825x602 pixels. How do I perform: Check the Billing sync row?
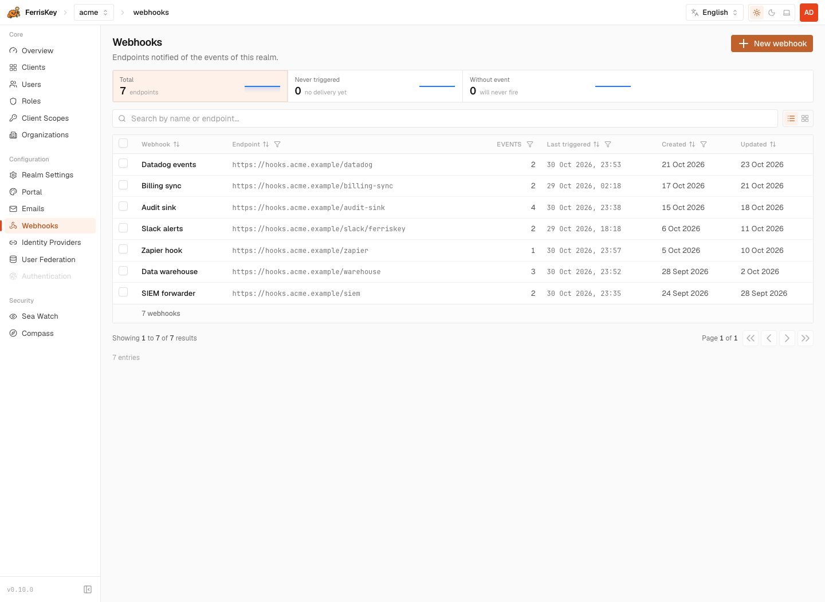[x=123, y=185]
